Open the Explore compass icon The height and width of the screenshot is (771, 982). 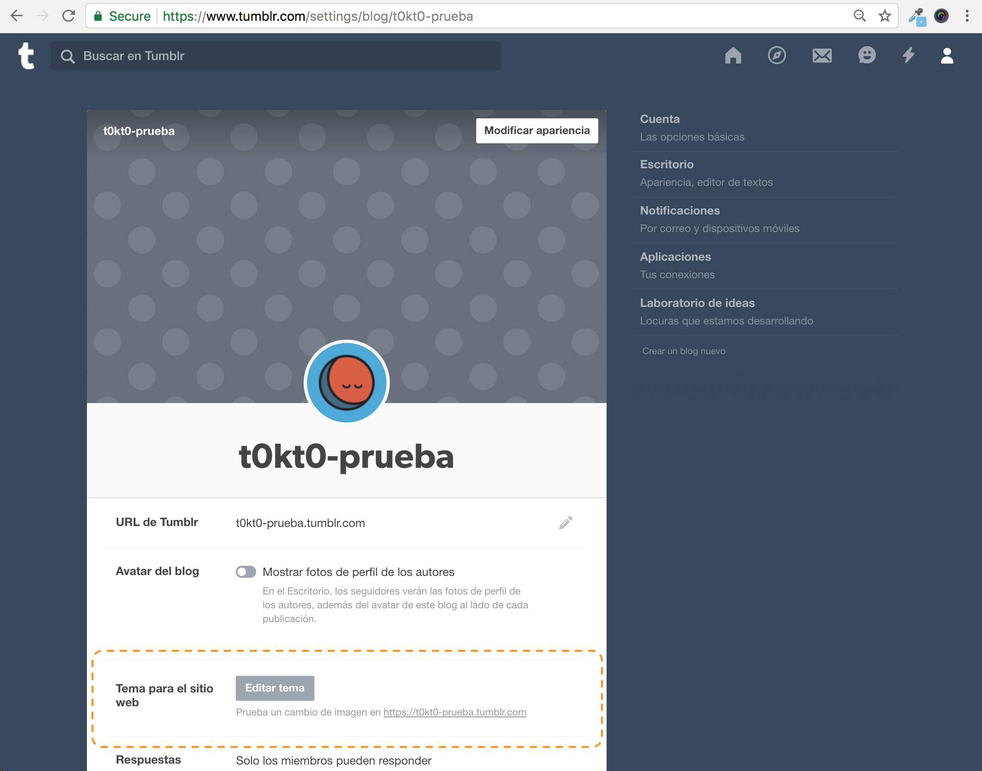(777, 55)
